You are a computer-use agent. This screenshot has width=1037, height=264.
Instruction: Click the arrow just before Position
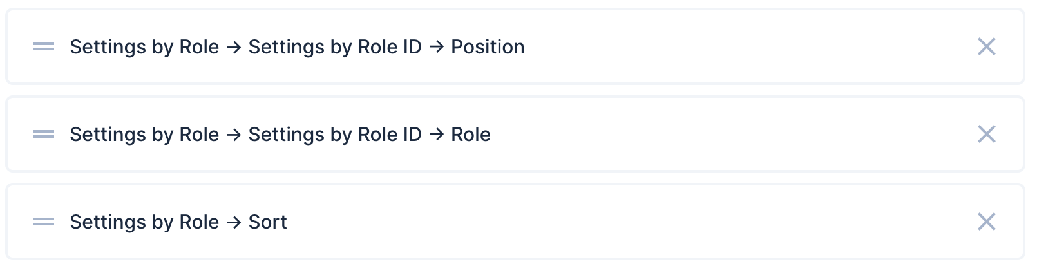click(x=436, y=47)
